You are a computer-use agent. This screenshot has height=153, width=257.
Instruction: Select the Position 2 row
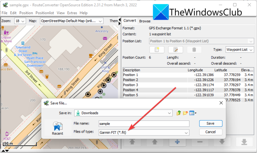coord(188,80)
